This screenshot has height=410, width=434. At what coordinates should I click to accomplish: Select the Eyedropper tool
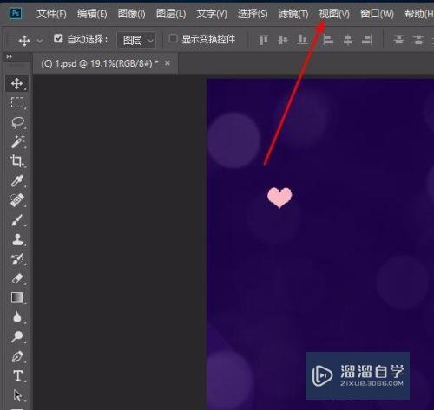coord(16,180)
